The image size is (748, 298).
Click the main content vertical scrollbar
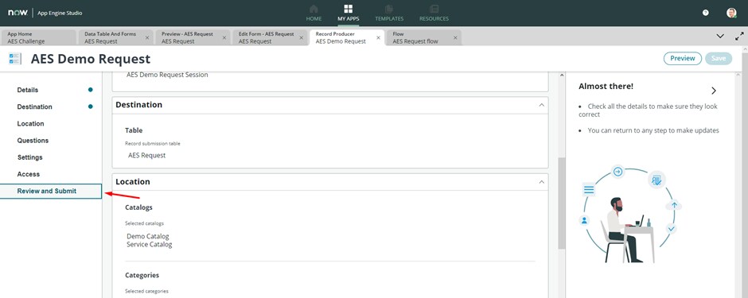tap(562, 203)
